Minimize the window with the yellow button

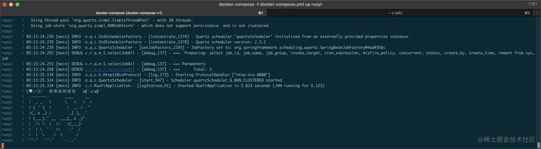pos(11,4)
